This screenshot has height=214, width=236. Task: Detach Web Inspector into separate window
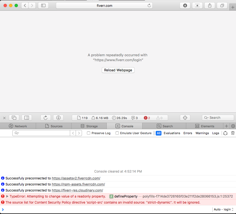[x=14, y=118]
